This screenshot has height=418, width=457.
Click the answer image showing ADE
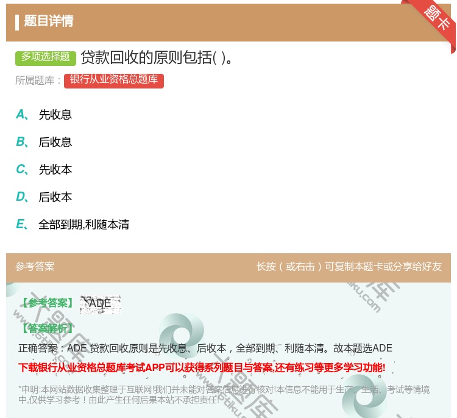pos(100,304)
